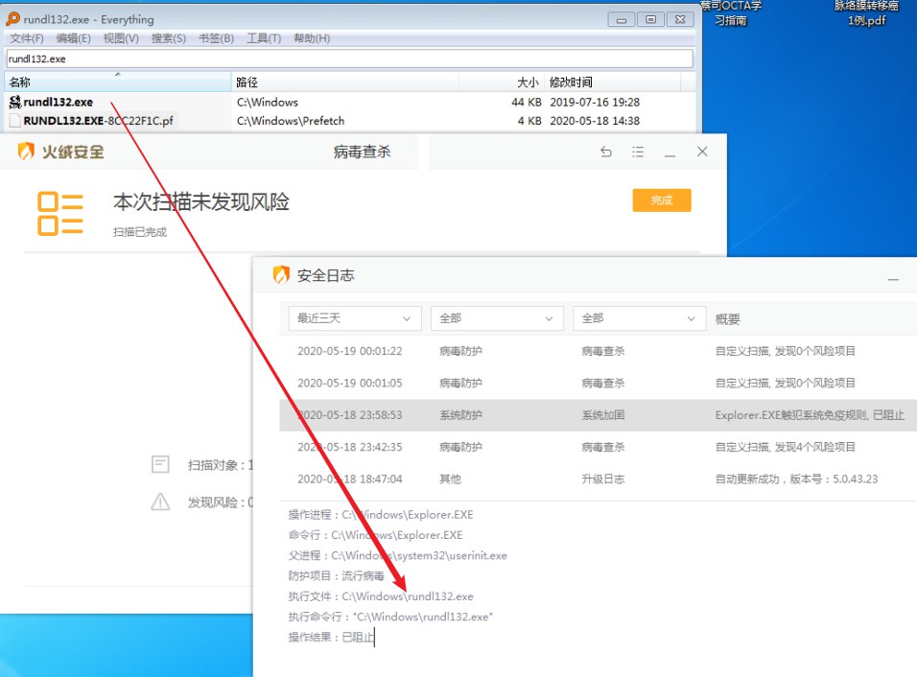The height and width of the screenshot is (677, 917).
Task: Select the RUNDL132.EXE-8CC22F1C.pf result
Action: [98, 121]
